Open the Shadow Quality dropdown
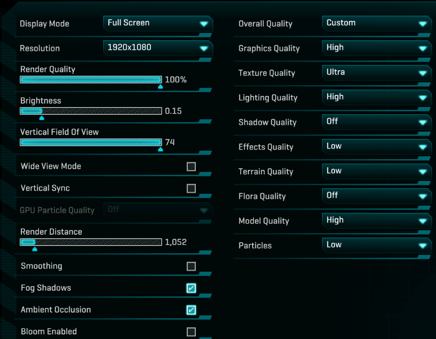436x339 pixels. [377, 122]
